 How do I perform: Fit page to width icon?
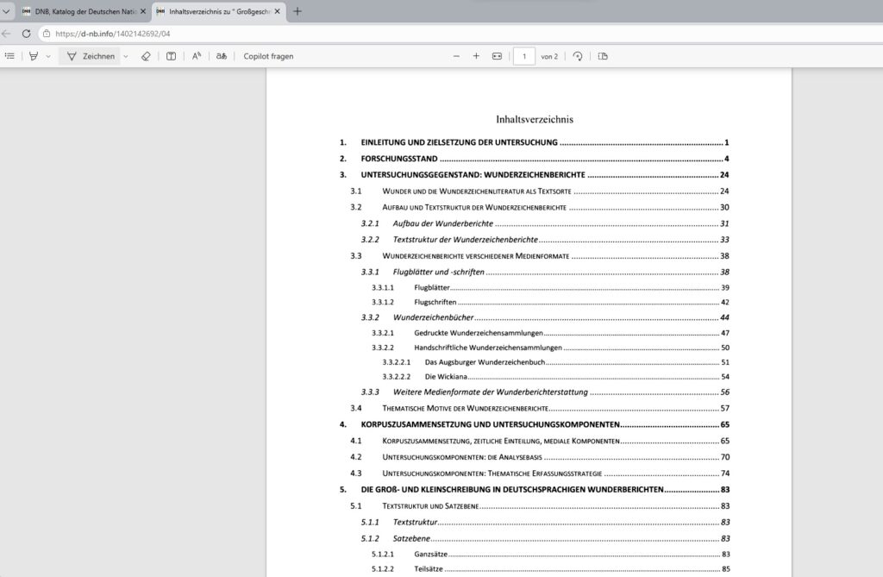[x=497, y=56]
